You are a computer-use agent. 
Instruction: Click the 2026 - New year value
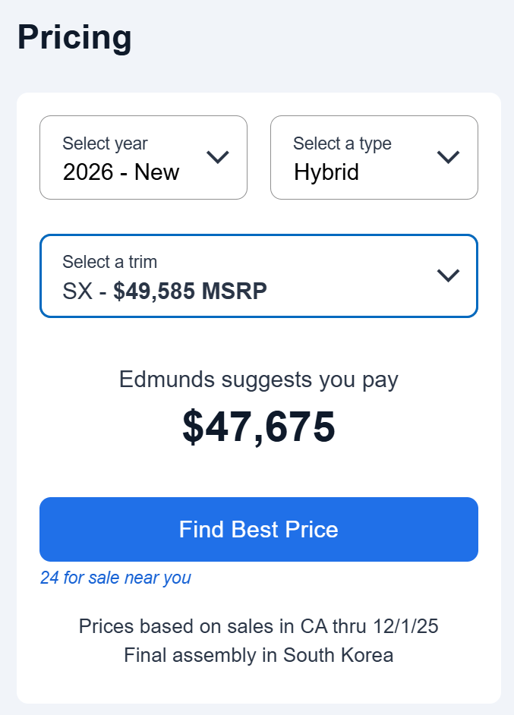pyautogui.click(x=121, y=172)
